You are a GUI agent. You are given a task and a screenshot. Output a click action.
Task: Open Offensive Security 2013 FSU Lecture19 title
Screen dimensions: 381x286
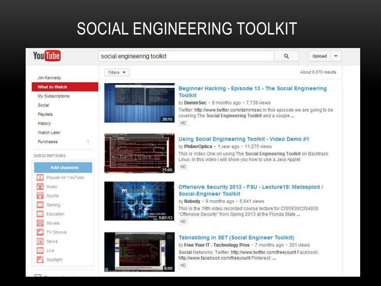click(251, 190)
